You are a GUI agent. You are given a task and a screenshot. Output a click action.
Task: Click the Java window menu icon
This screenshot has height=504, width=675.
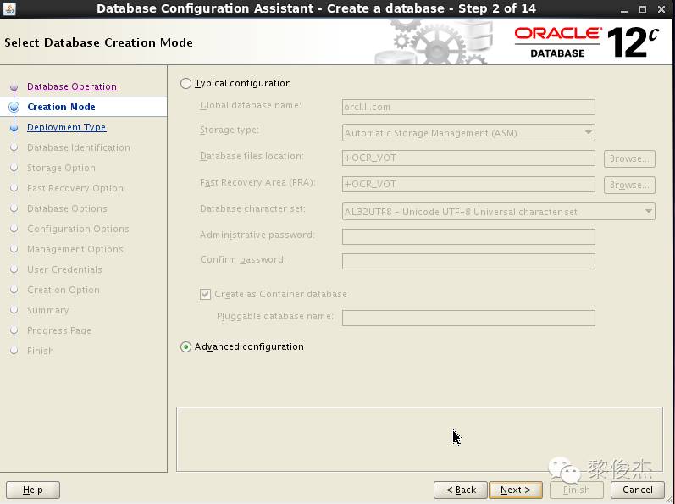coord(9,8)
